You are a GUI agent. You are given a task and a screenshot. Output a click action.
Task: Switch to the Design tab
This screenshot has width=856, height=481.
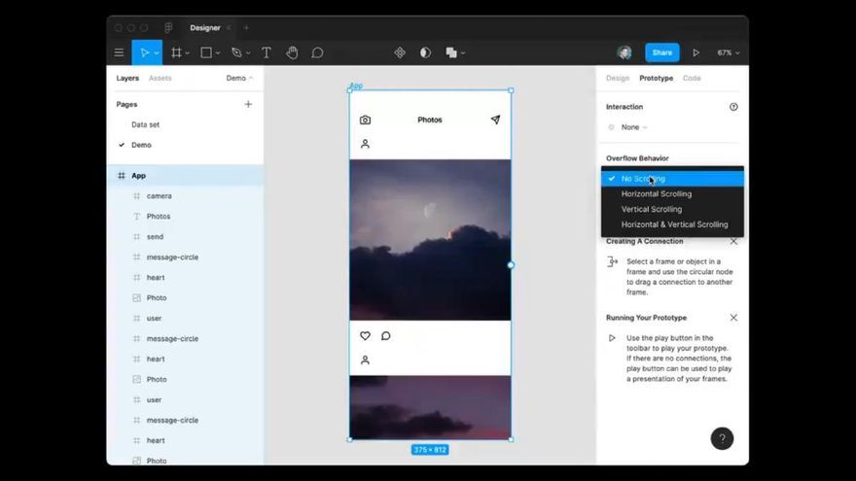tap(618, 78)
